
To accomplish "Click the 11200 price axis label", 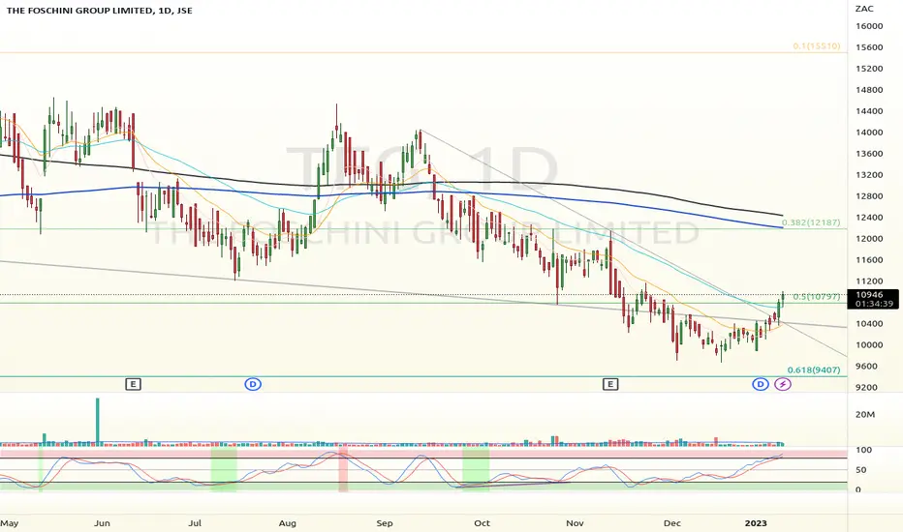I will pos(869,281).
